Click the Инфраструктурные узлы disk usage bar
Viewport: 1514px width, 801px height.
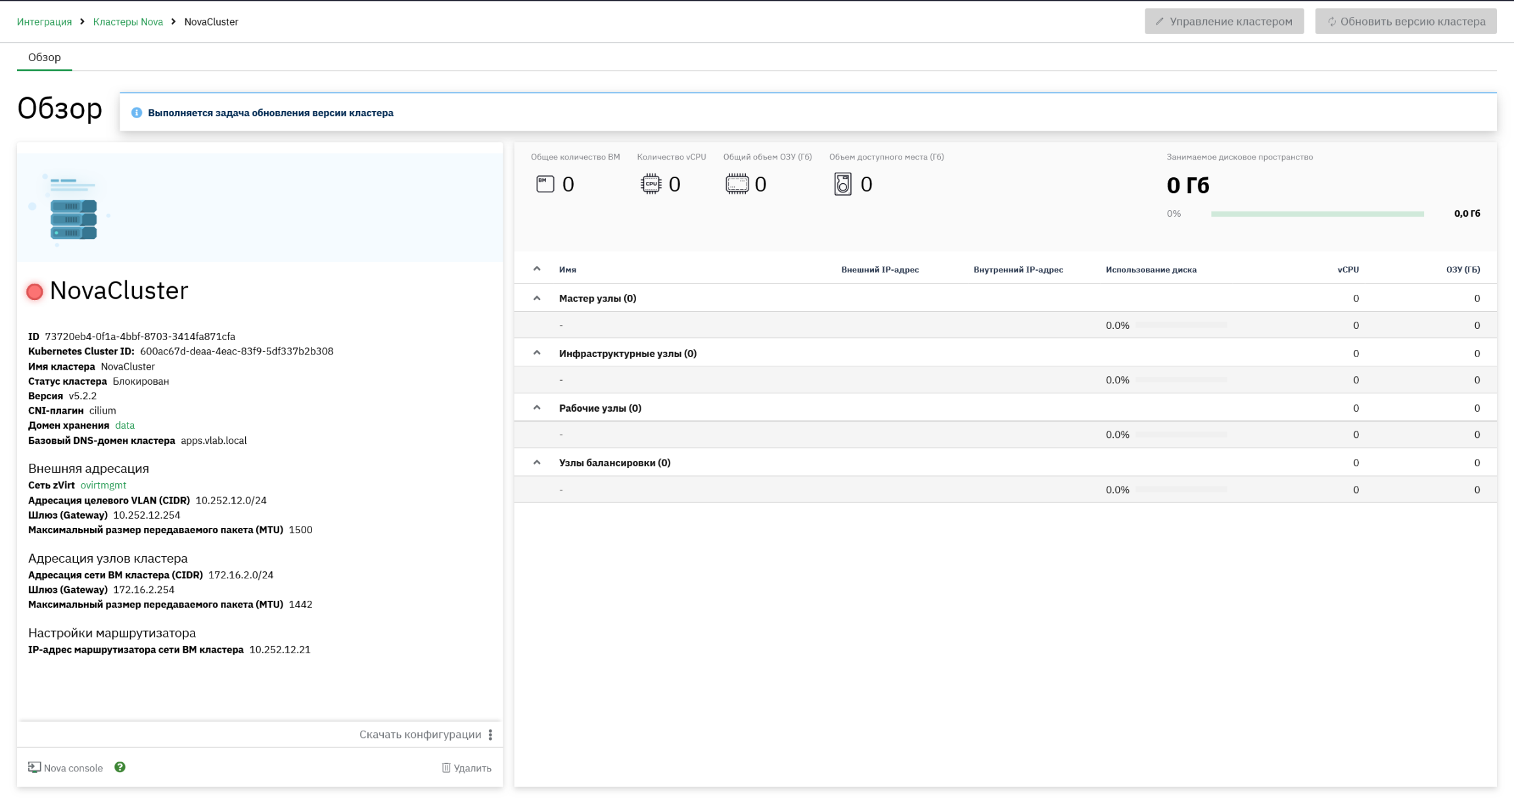[x=1181, y=380]
